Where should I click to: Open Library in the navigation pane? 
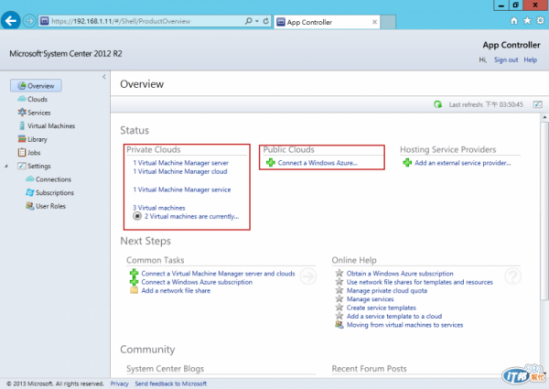(38, 139)
